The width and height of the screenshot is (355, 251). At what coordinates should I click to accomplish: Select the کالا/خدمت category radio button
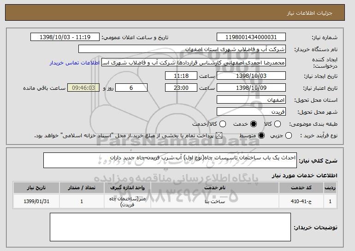pos(223,124)
